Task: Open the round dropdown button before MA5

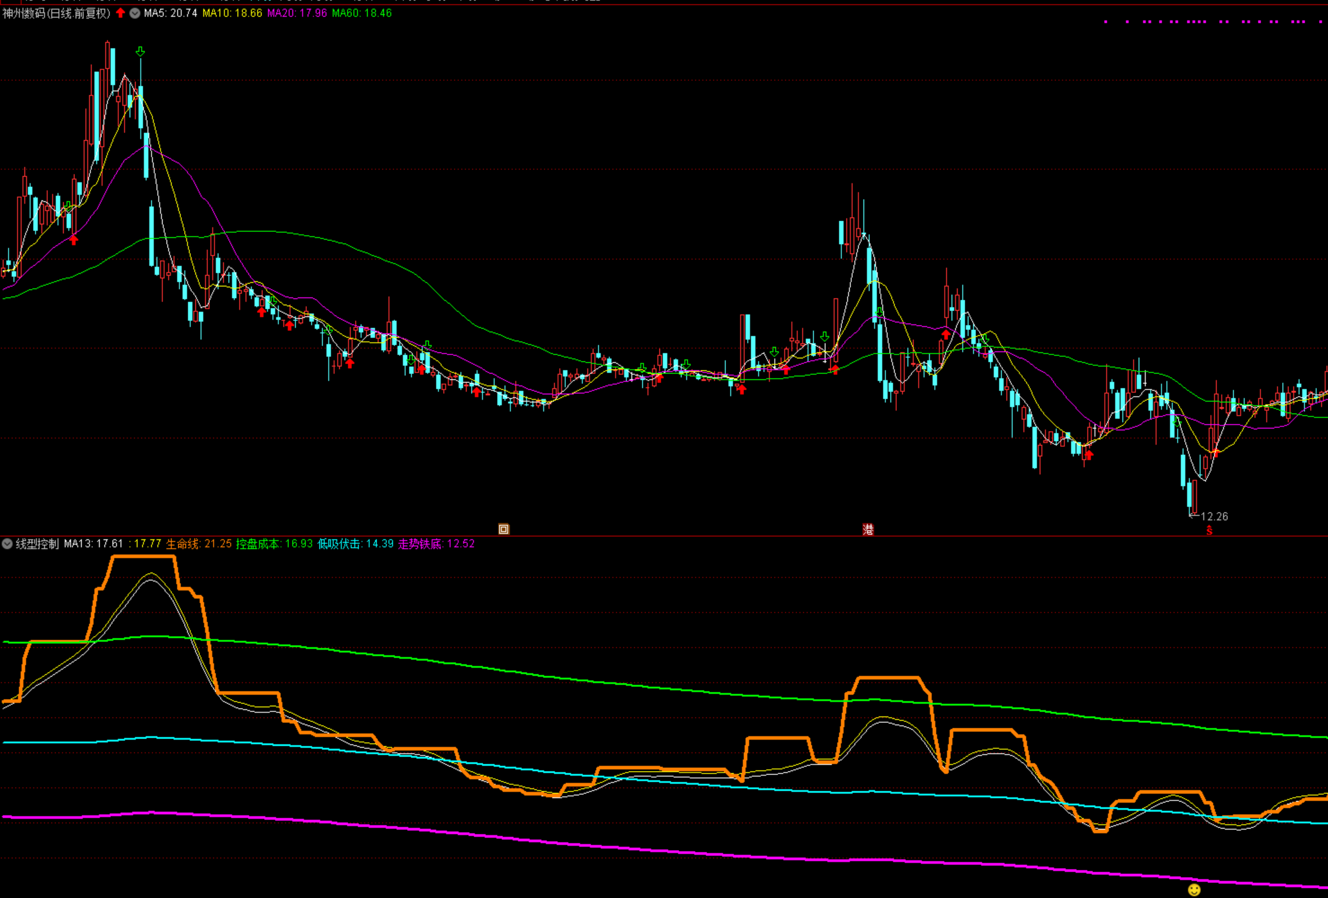Action: 135,13
